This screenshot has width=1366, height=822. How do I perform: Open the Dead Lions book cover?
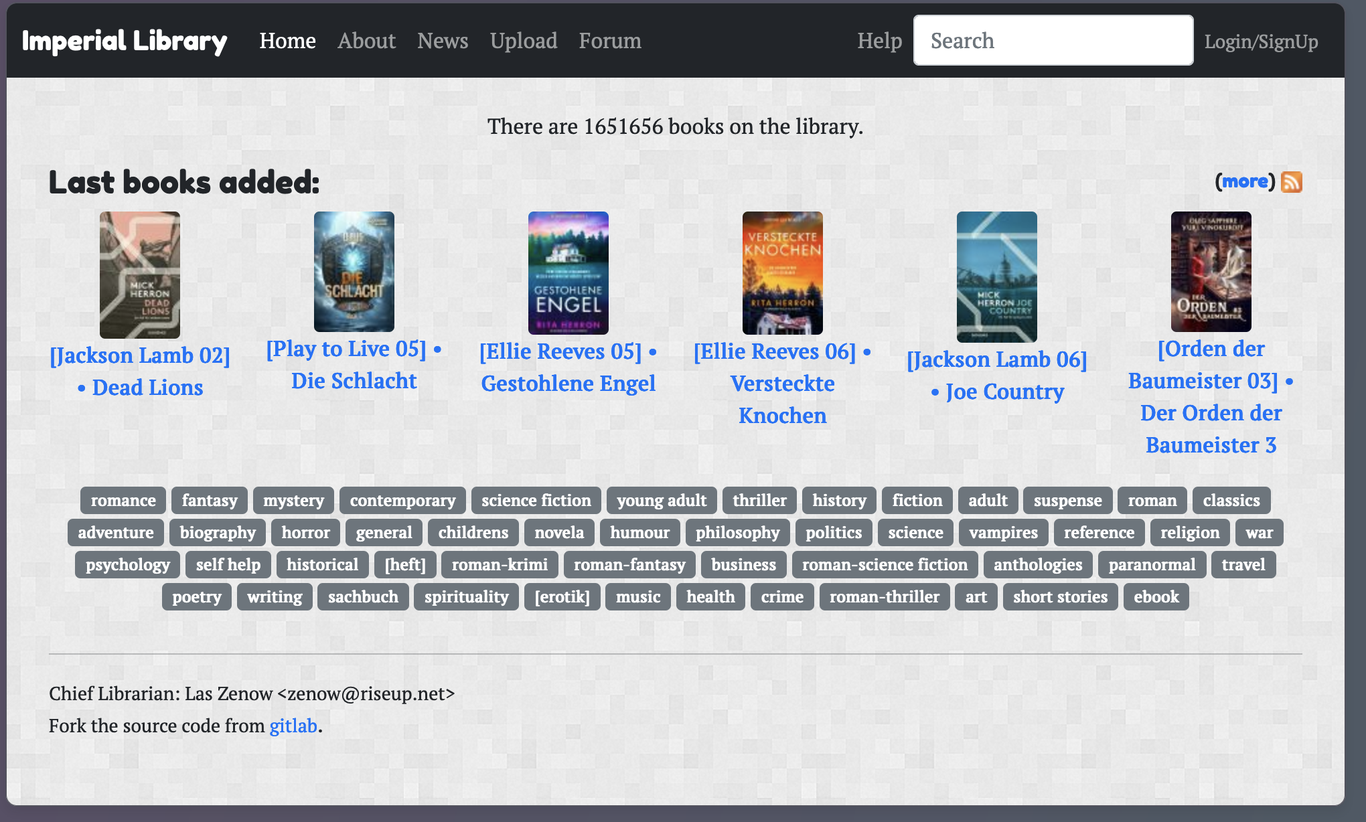coord(140,275)
